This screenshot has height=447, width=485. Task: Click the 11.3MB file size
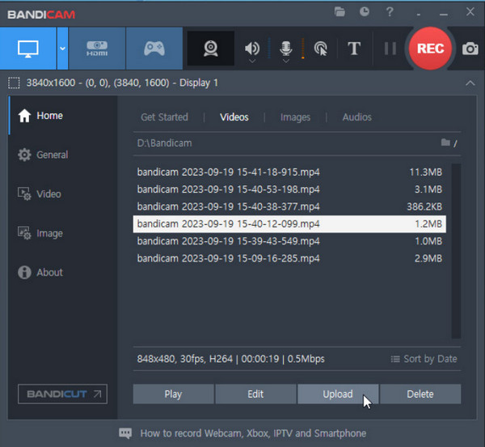click(426, 172)
